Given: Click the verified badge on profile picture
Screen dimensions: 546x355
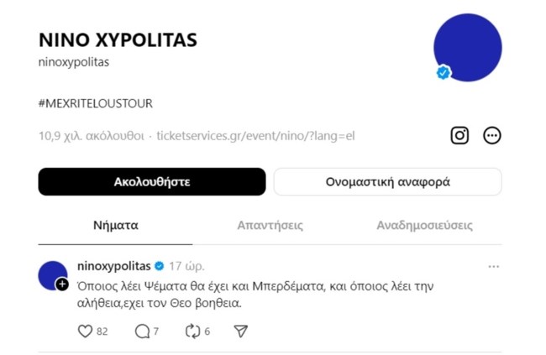Looking at the screenshot, I should [444, 73].
